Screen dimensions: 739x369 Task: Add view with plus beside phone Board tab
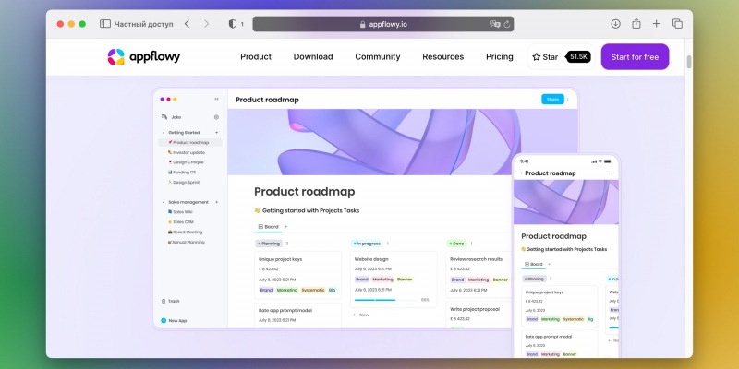coord(549,265)
